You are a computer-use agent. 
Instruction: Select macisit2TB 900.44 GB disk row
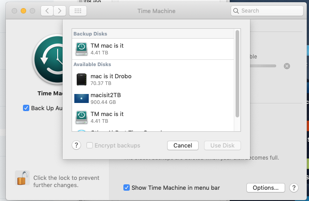[x=153, y=98]
